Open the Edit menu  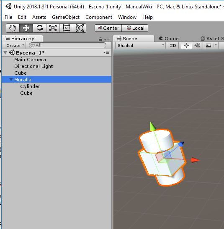[22, 17]
